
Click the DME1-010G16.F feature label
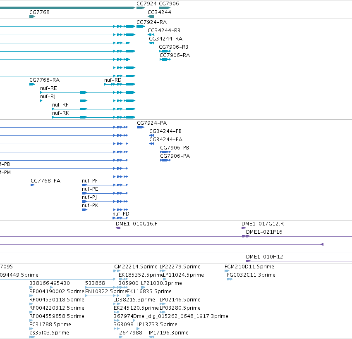tap(136, 224)
